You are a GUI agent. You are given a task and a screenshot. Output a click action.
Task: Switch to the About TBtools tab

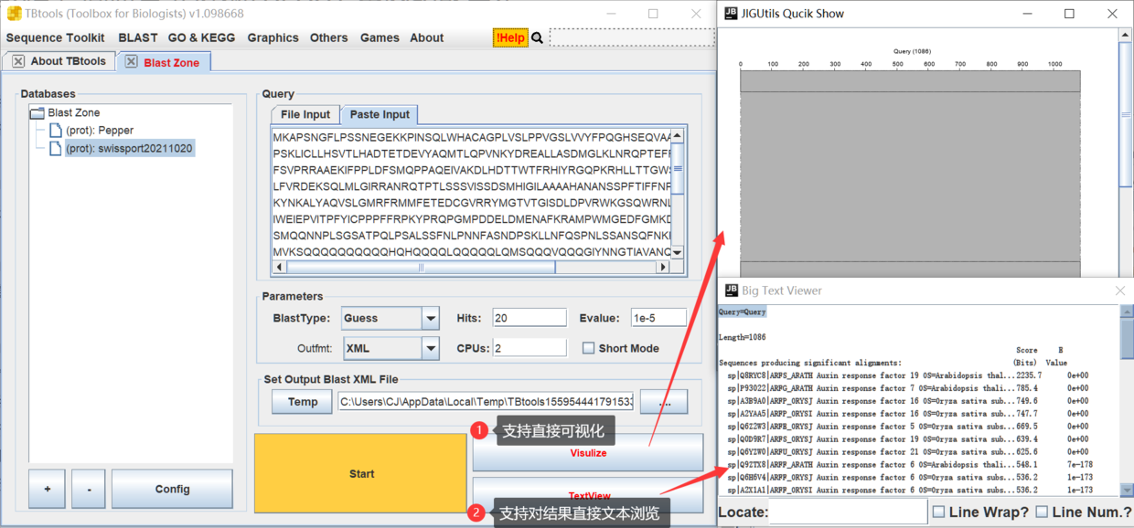coord(60,61)
